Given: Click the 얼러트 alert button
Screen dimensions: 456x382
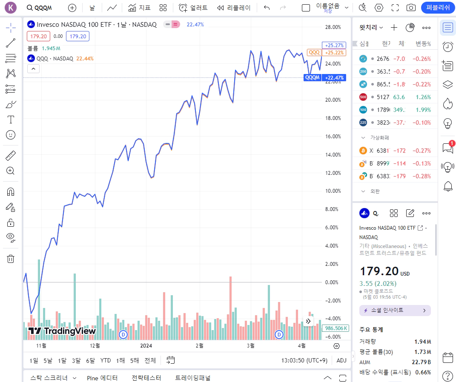Looking at the screenshot, I should [x=193, y=8].
